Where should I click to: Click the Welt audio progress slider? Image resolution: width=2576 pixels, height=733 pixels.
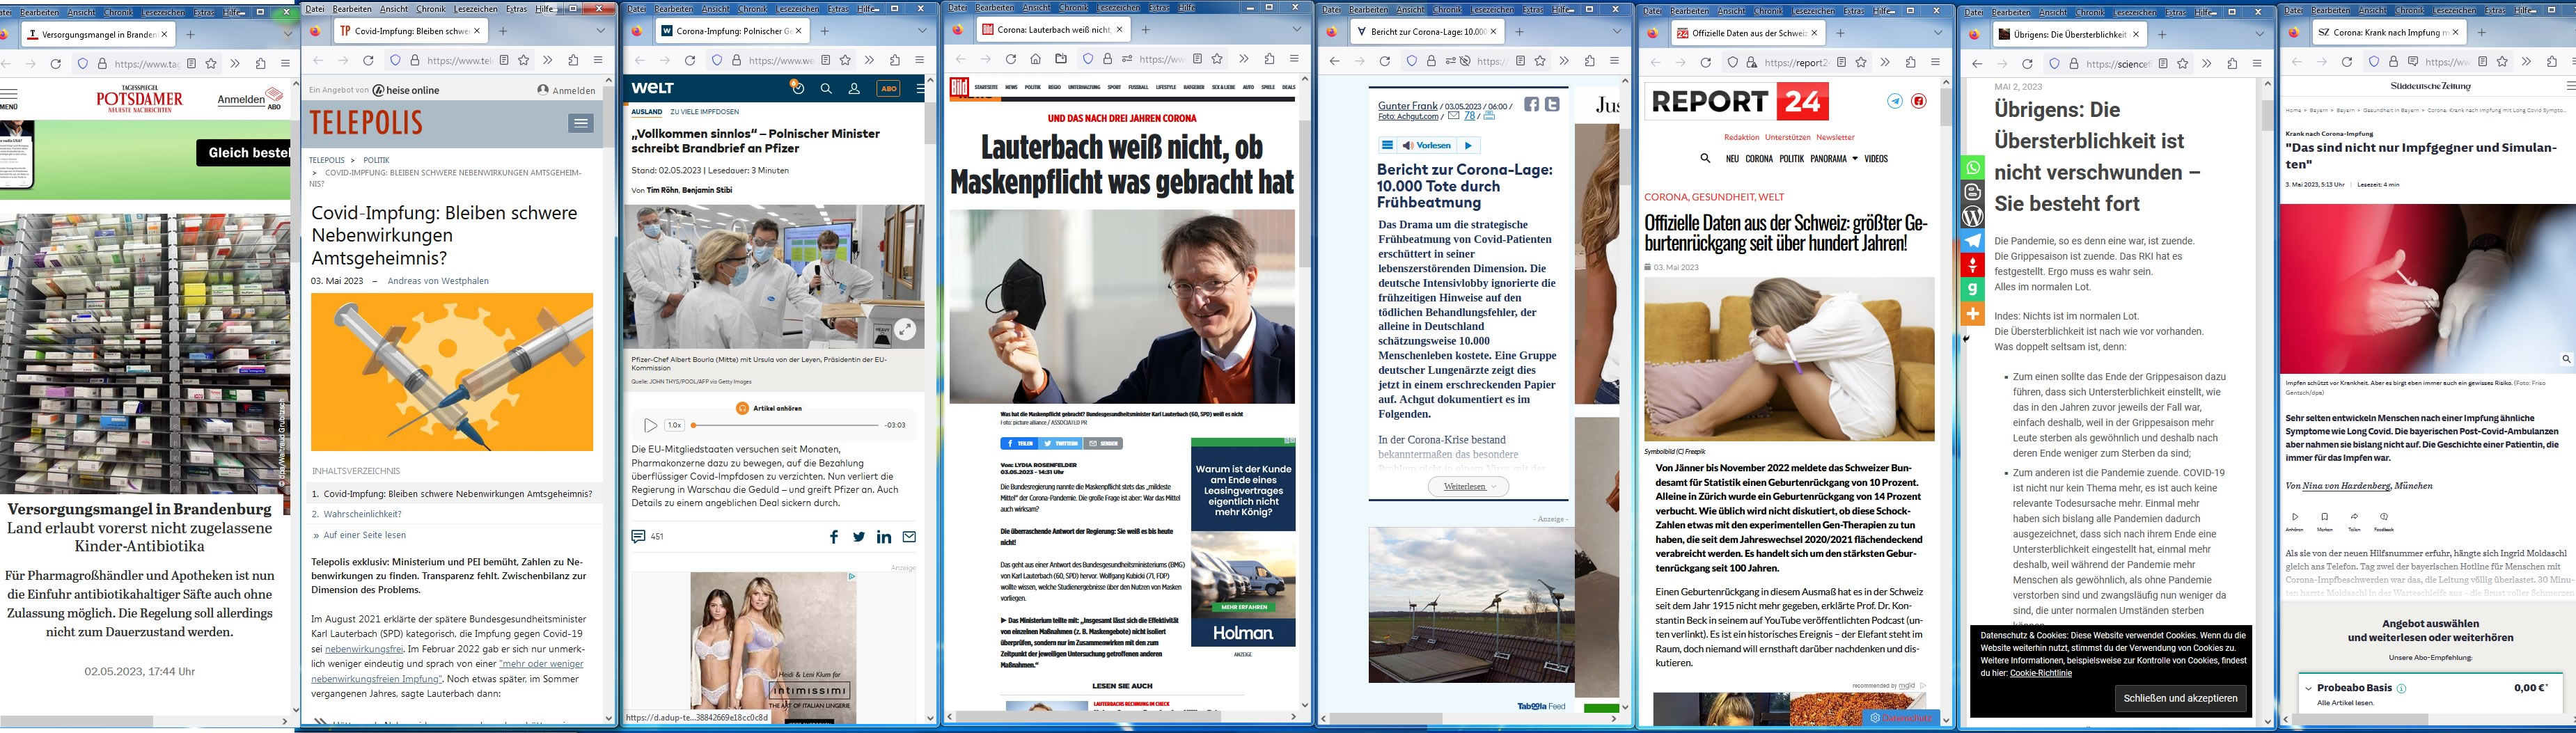pyautogui.click(x=785, y=425)
